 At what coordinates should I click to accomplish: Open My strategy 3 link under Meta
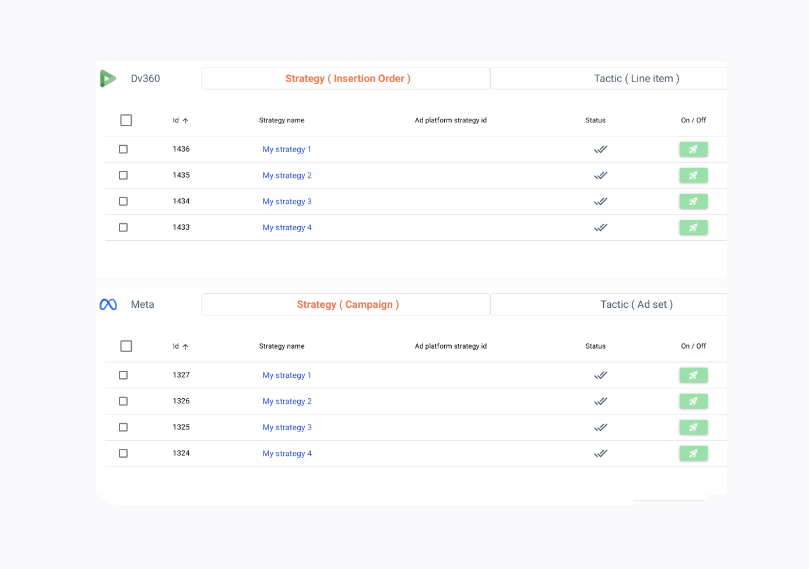point(287,427)
